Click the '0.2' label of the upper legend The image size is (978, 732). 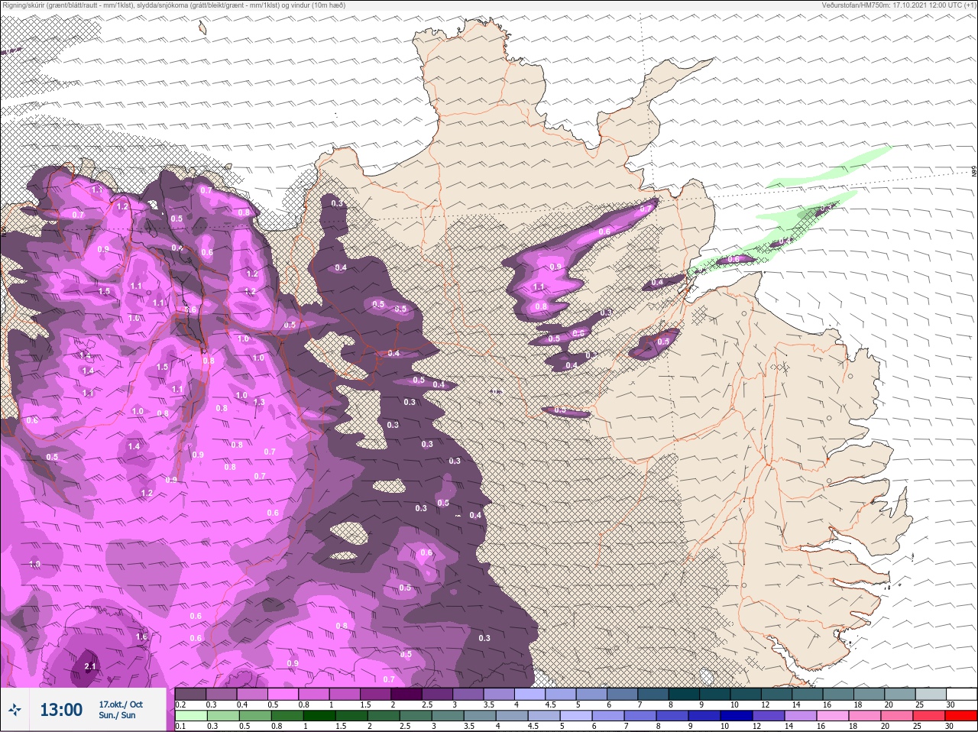[x=180, y=704]
